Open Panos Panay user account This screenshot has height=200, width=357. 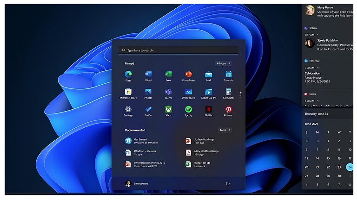(x=137, y=184)
